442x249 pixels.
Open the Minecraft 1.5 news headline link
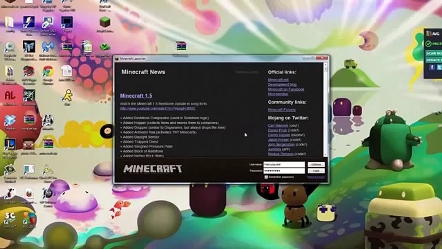136,96
